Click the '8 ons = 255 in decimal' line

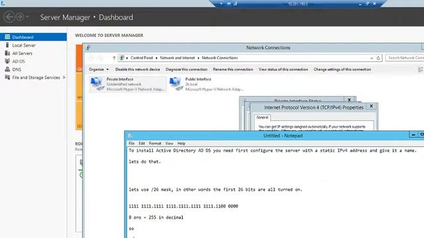tap(156, 218)
